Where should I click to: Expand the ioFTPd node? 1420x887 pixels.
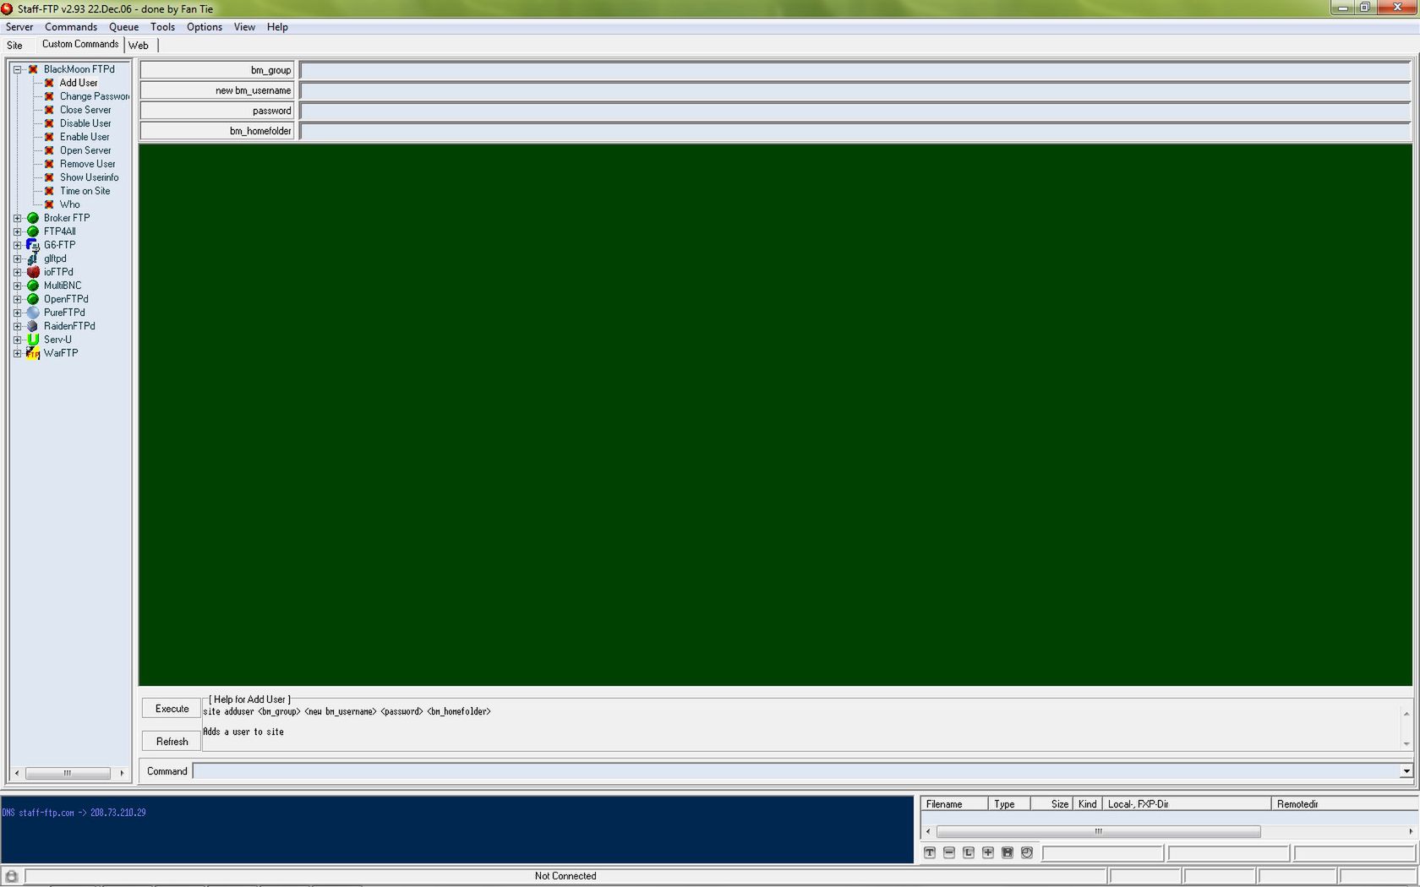(x=17, y=272)
